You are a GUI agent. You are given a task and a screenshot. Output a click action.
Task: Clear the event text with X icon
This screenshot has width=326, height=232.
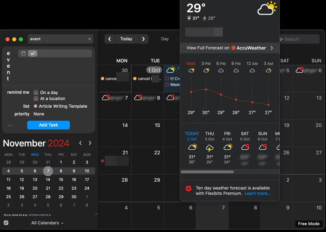click(x=89, y=39)
